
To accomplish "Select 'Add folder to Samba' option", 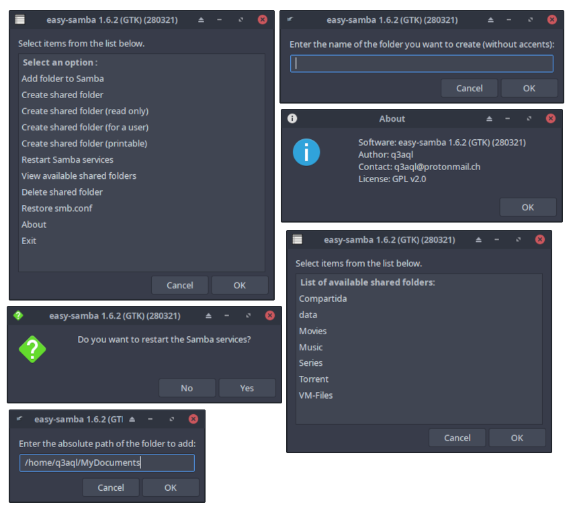I will [142, 79].
